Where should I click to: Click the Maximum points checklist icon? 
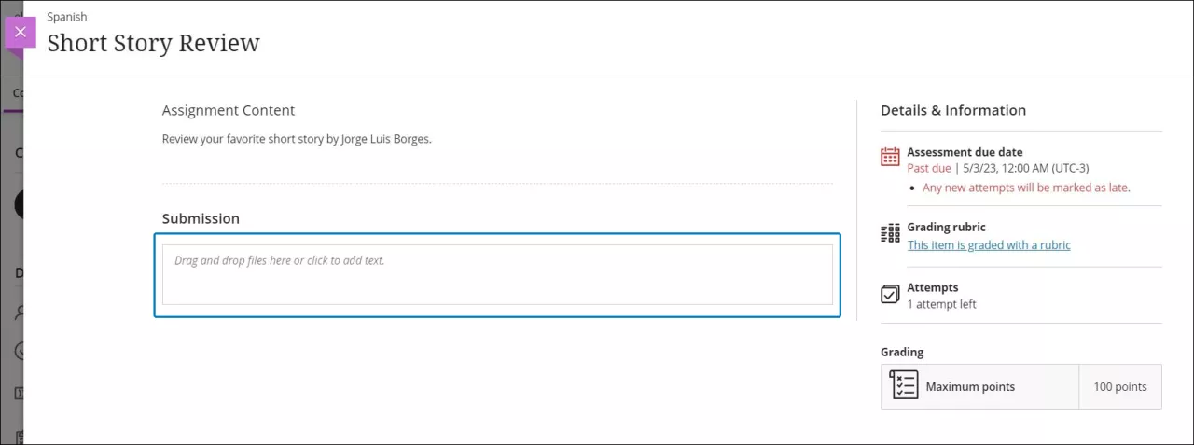(x=903, y=386)
